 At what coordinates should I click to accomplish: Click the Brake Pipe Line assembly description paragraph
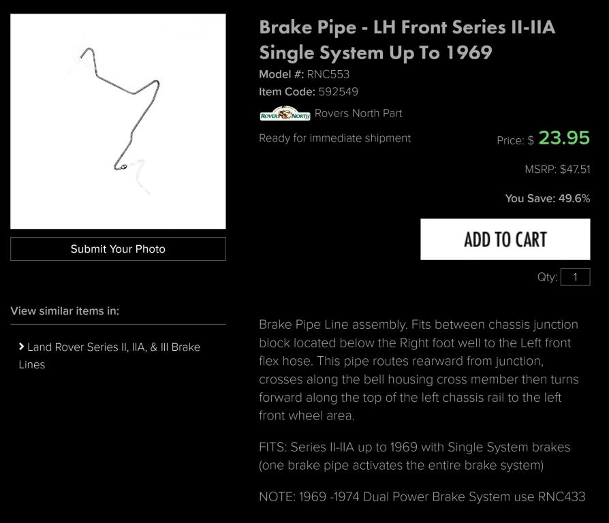pyautogui.click(x=418, y=370)
